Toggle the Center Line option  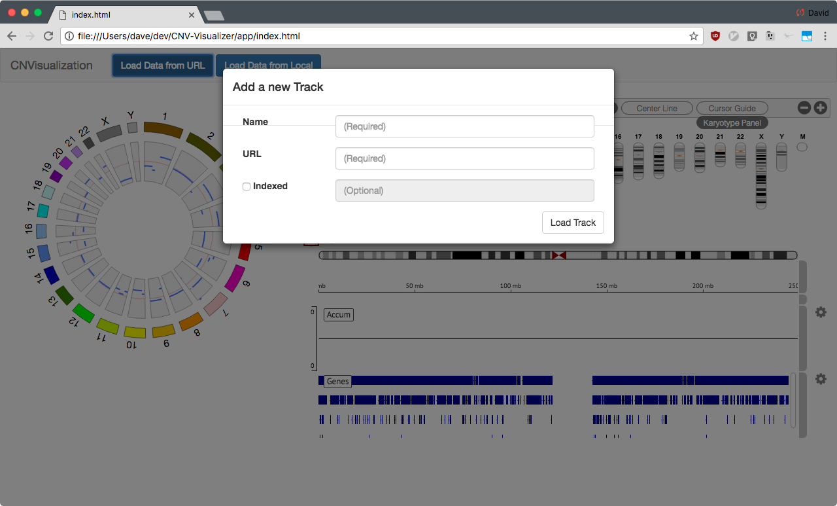[x=657, y=108]
